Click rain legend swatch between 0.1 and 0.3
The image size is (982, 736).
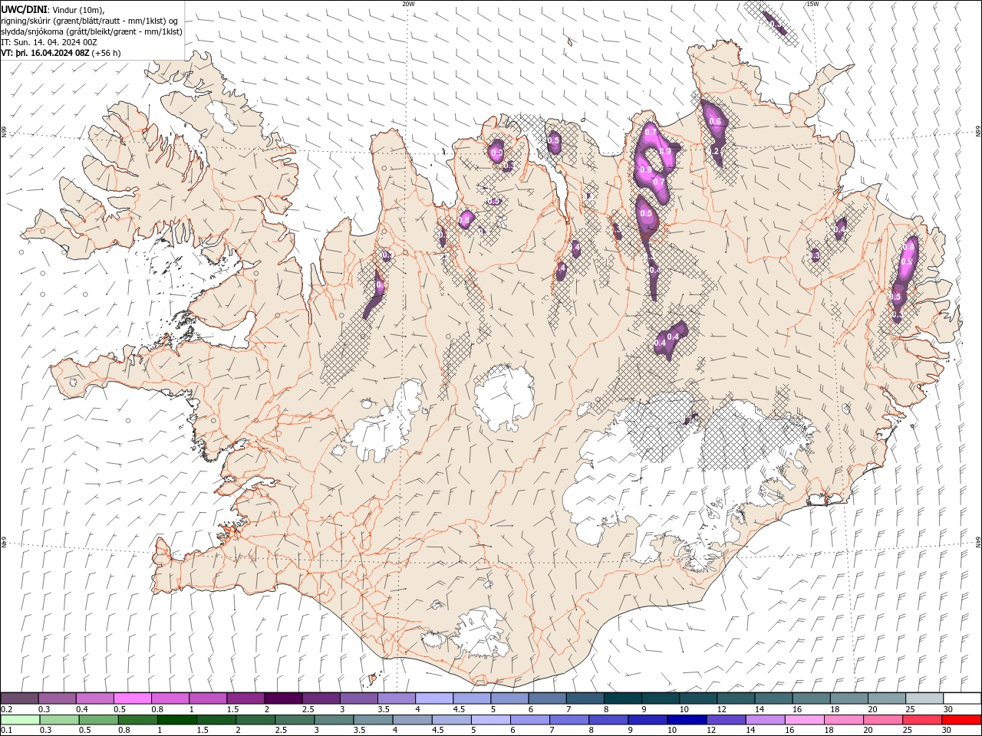20,720
